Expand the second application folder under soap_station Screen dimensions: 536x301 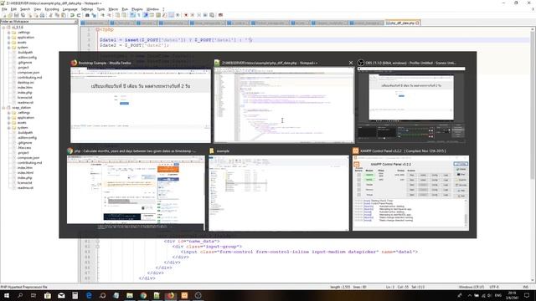pyautogui.click(x=8, y=118)
